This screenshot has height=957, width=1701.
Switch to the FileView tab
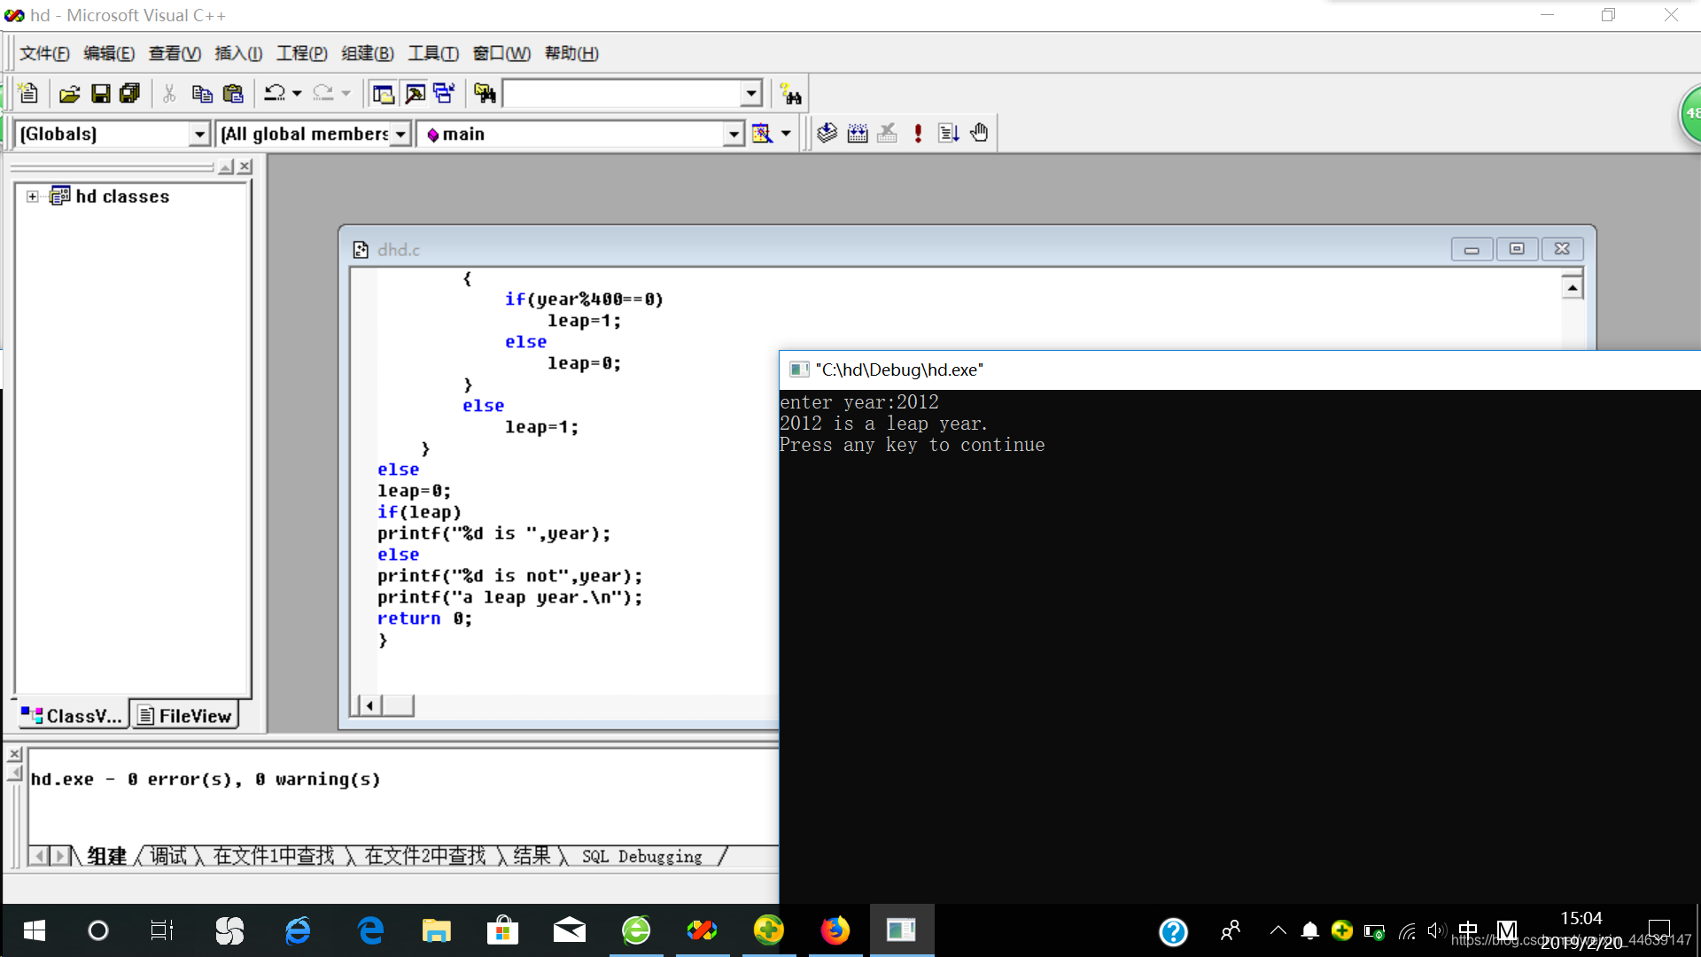(x=185, y=715)
